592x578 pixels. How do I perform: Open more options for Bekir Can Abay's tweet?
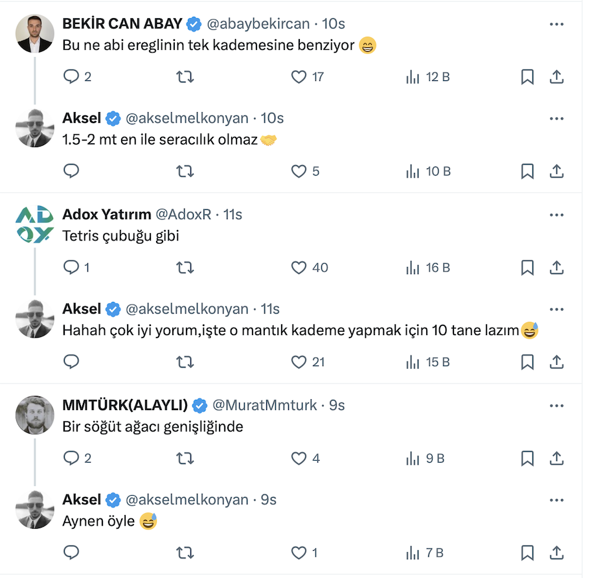pyautogui.click(x=556, y=25)
